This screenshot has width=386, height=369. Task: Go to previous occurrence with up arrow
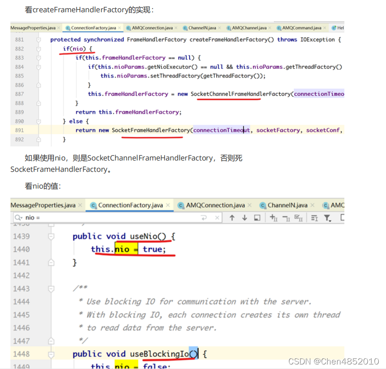pos(232,218)
